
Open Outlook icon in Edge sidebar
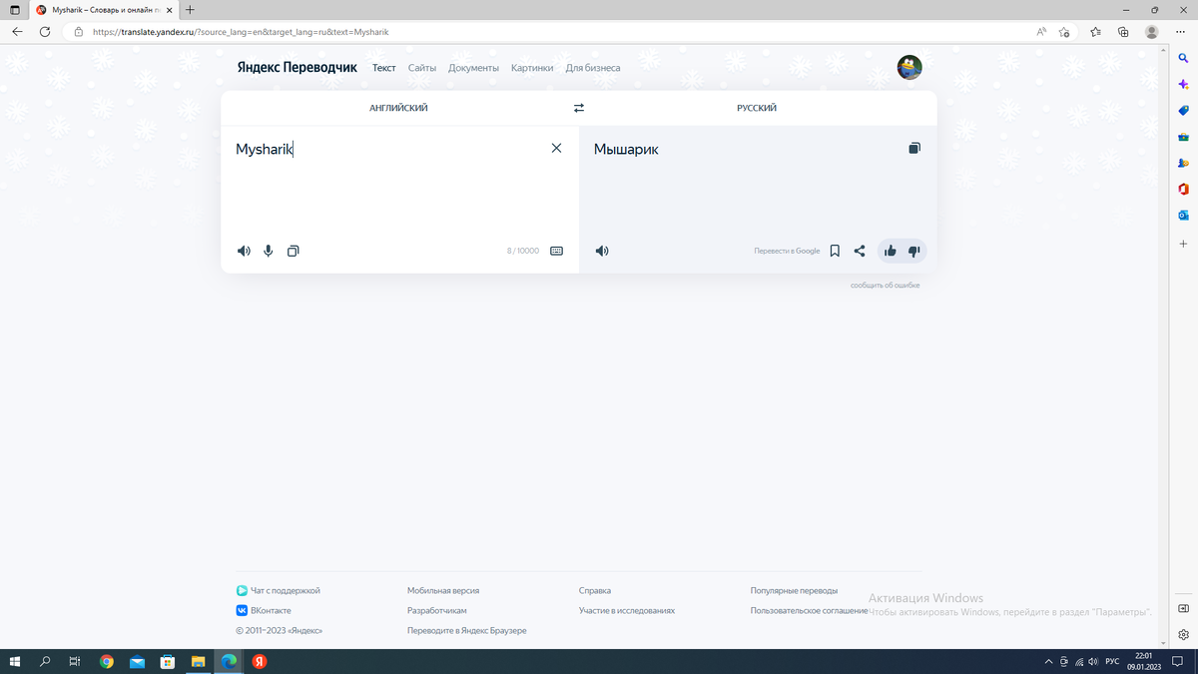[1183, 215]
